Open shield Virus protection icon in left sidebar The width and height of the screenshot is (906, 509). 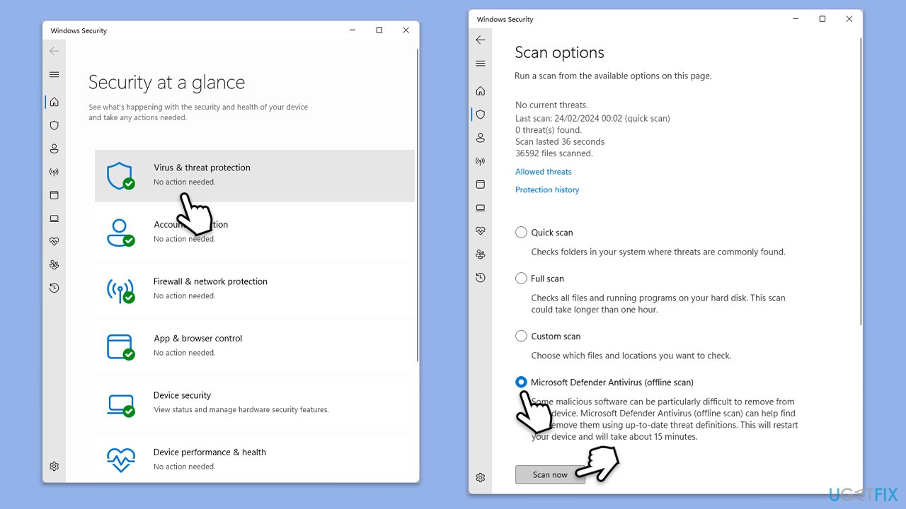55,125
